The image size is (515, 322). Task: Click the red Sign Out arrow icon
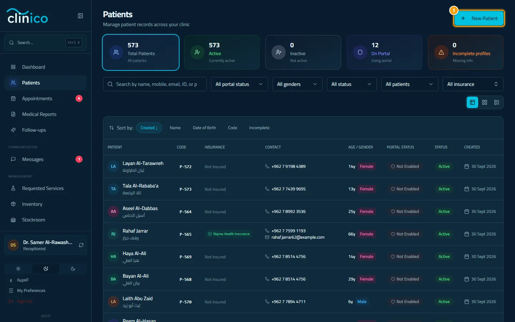pyautogui.click(x=11, y=301)
